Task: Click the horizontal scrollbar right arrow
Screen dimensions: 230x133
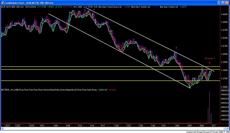Action: pos(227,129)
